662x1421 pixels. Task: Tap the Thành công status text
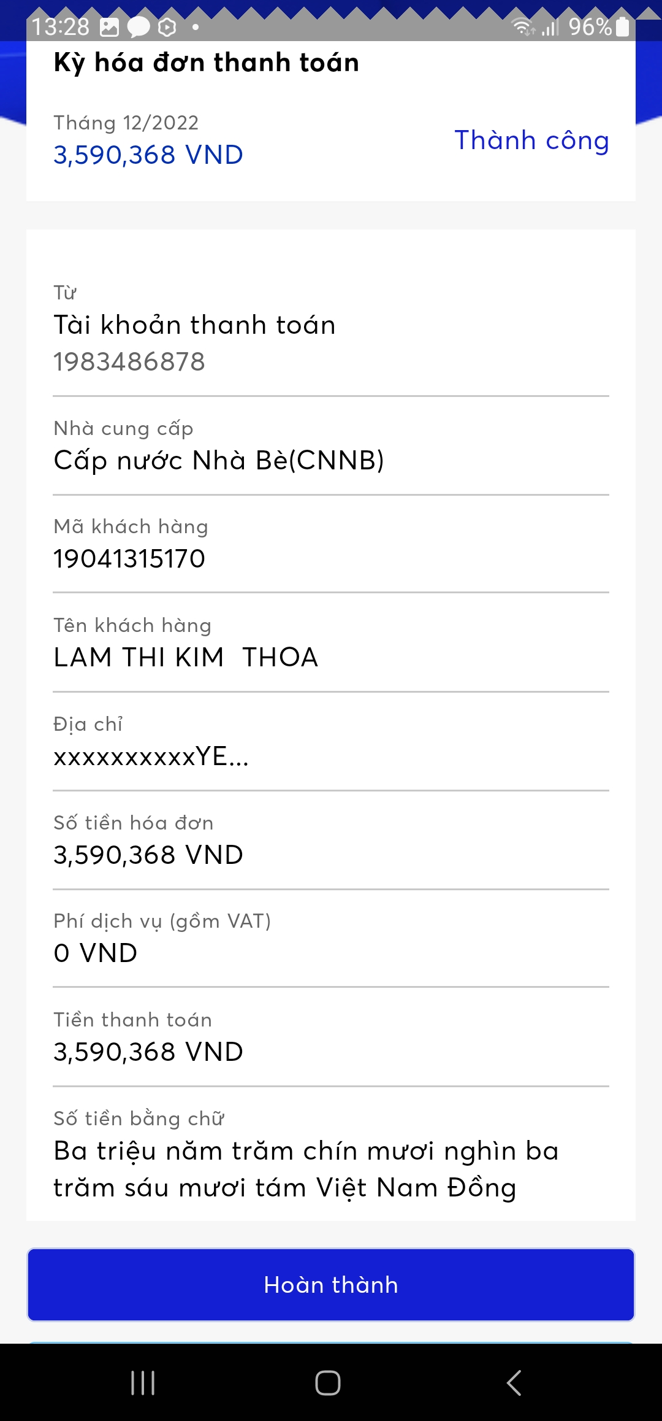point(531,141)
